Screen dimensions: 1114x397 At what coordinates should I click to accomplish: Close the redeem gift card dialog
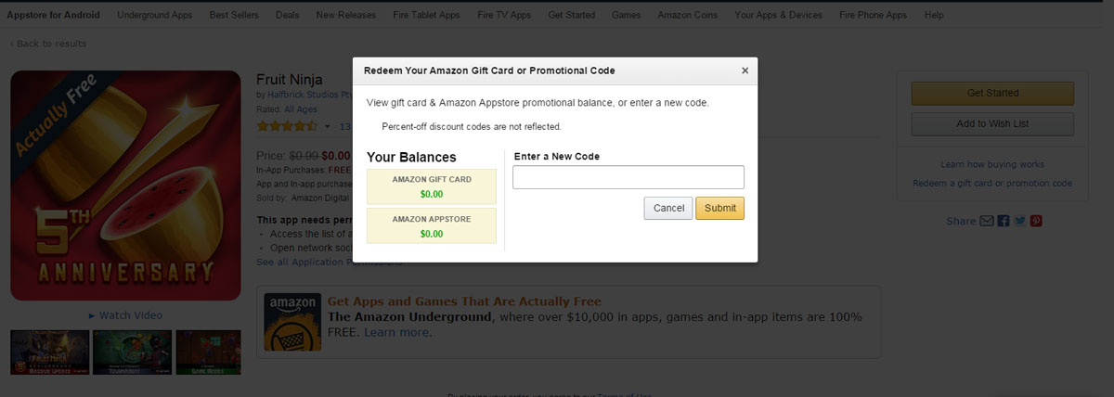click(x=745, y=70)
